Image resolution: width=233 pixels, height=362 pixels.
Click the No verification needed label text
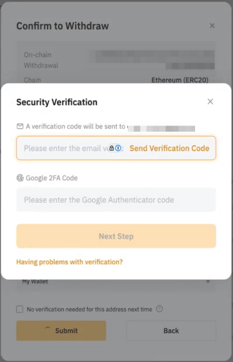(x=89, y=309)
